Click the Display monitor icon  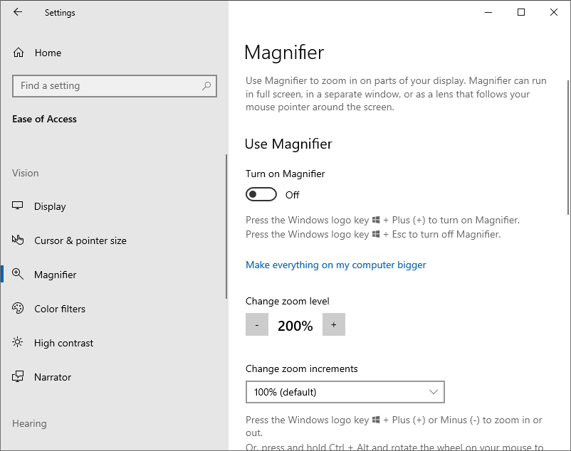click(x=18, y=206)
